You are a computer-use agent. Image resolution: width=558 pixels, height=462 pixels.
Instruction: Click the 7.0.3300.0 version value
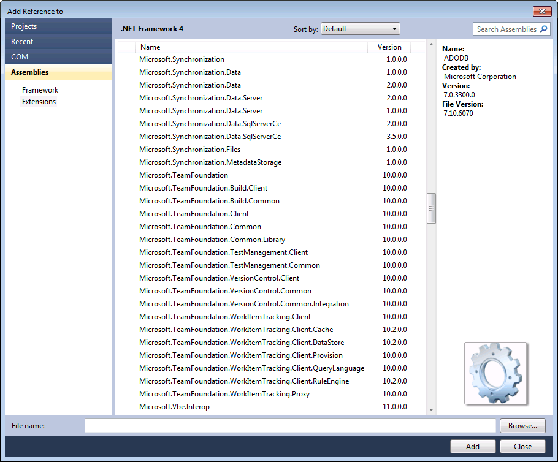(459, 95)
